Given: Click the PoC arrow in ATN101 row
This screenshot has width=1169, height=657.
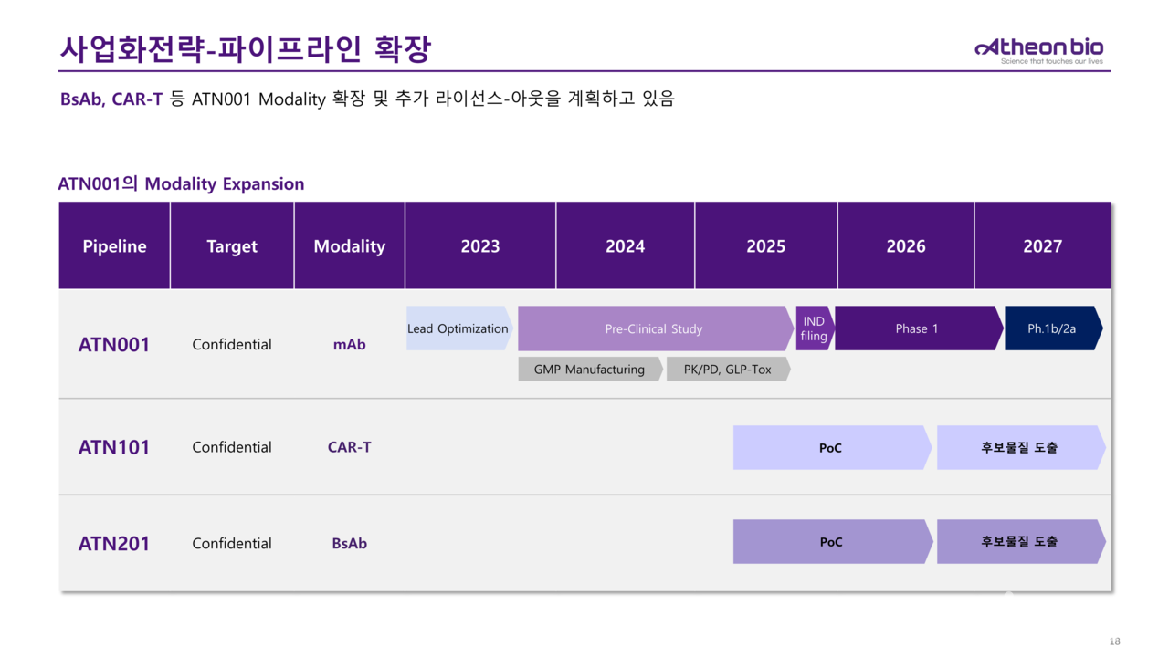Looking at the screenshot, I should coord(829,447).
